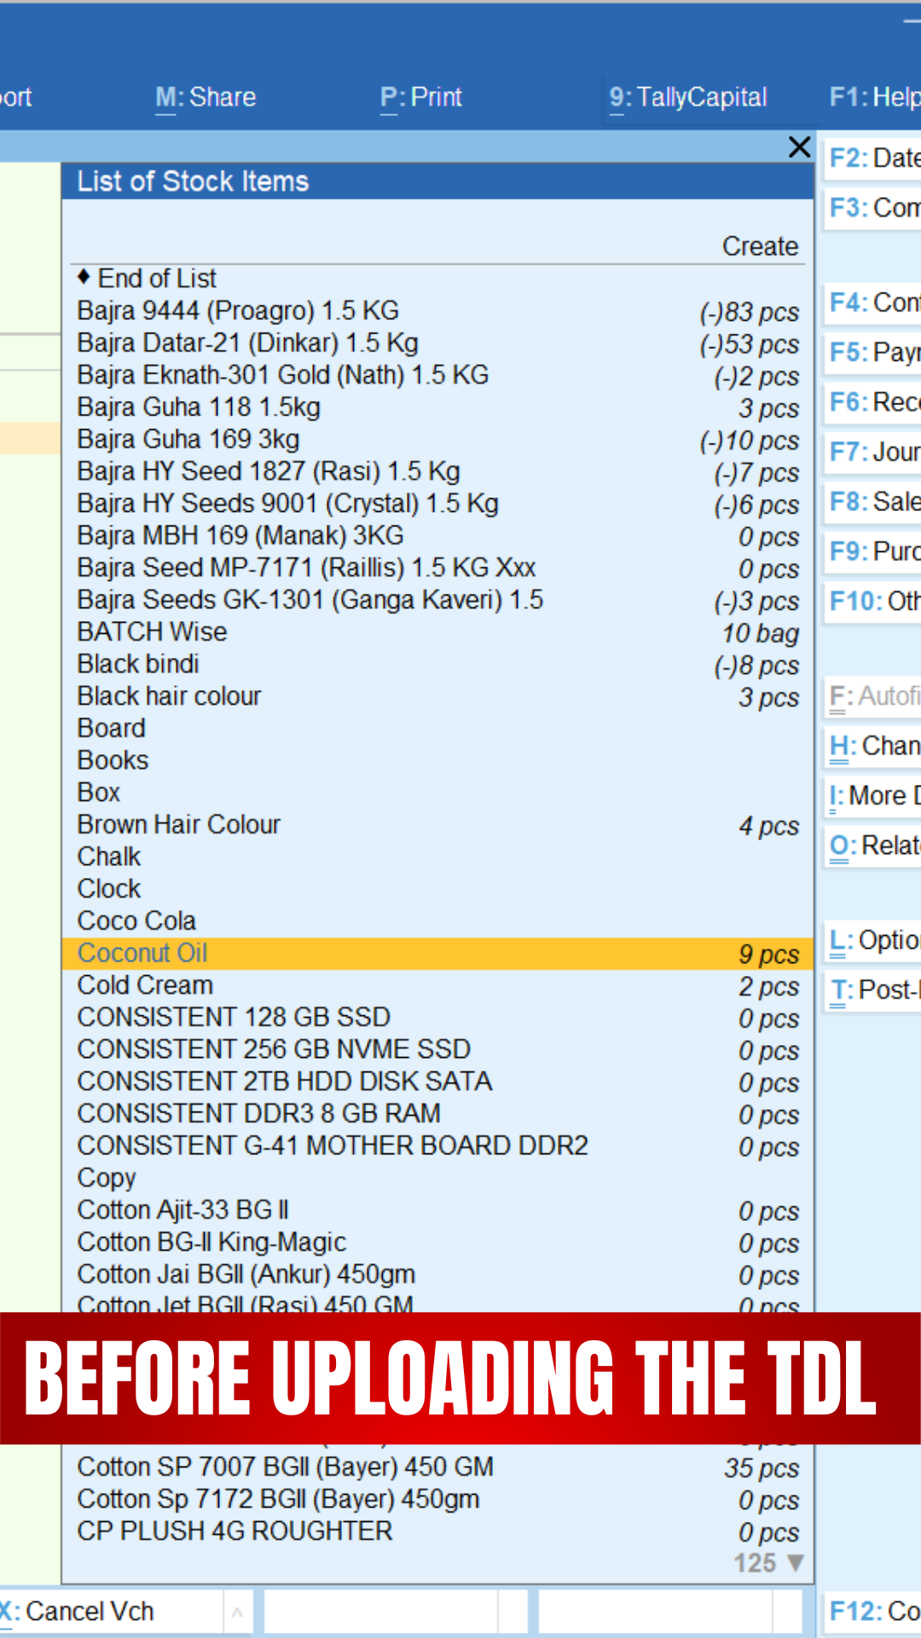Image resolution: width=921 pixels, height=1638 pixels.
Task: Open the 9: TallyCapital menu
Action: 688,97
